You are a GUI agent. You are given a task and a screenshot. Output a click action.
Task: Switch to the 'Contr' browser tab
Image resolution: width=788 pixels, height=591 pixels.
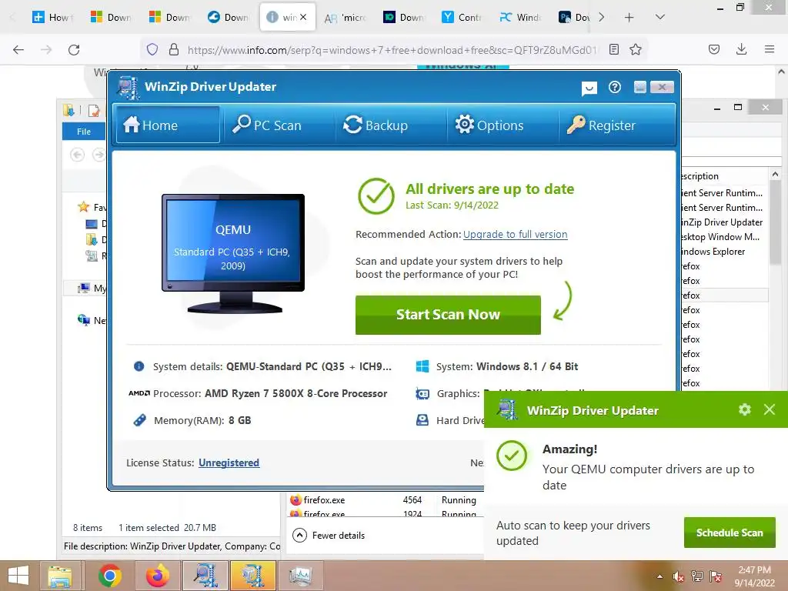click(x=462, y=17)
